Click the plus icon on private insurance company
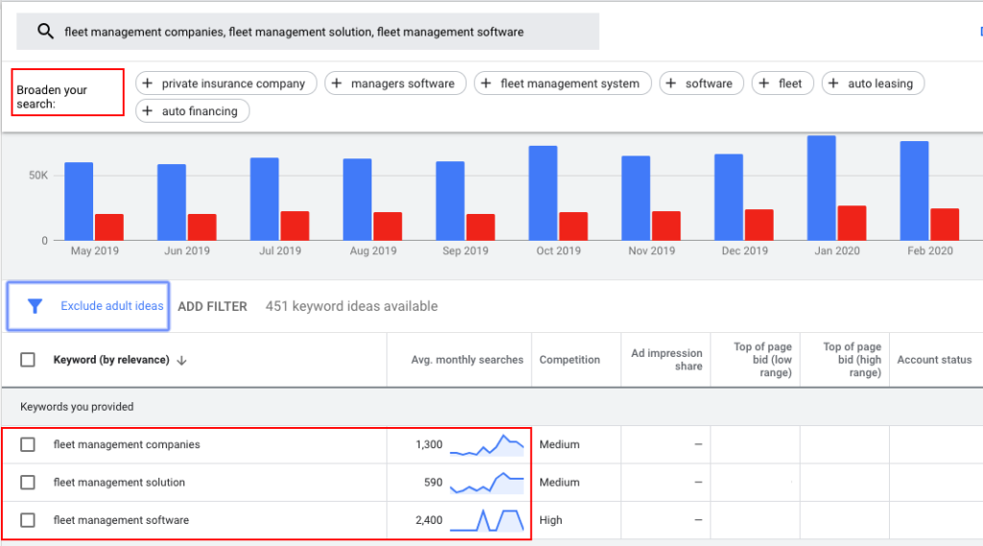 tap(147, 83)
